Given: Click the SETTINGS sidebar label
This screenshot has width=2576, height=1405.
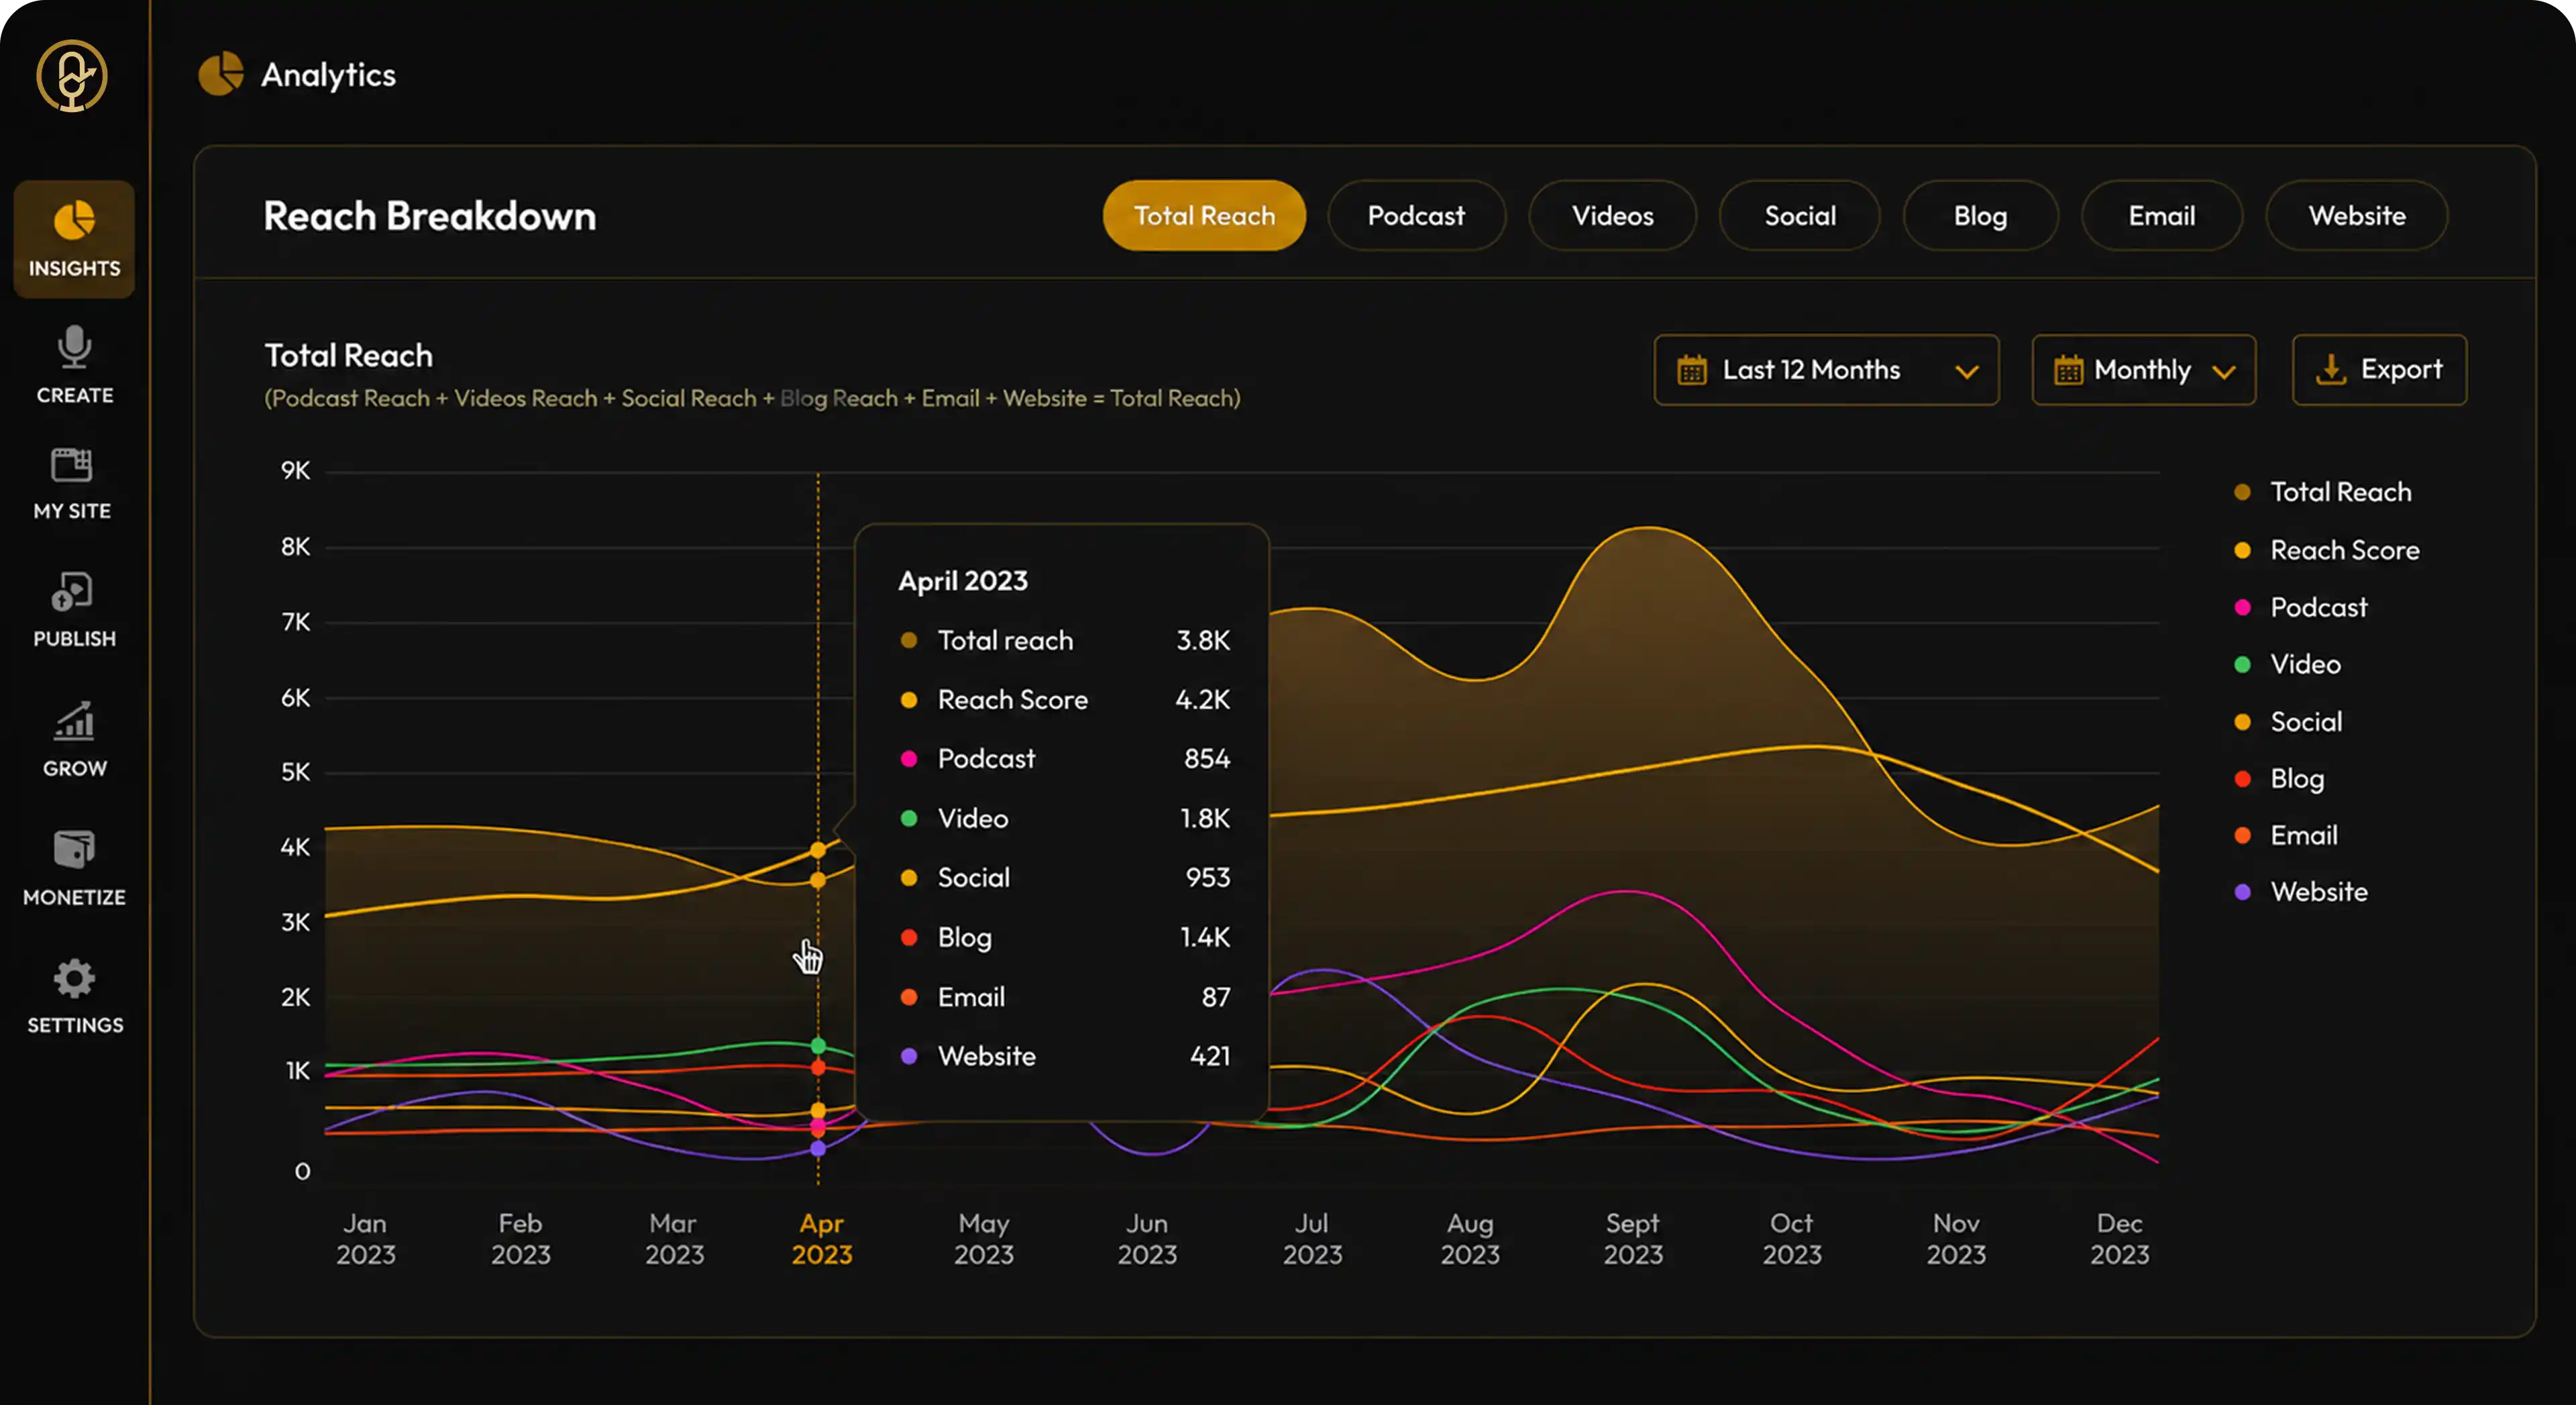Looking at the screenshot, I should point(75,1025).
